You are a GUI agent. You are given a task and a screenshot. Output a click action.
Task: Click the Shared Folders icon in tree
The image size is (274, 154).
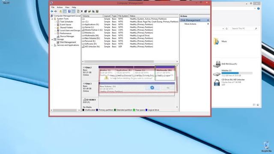pos(58,27)
